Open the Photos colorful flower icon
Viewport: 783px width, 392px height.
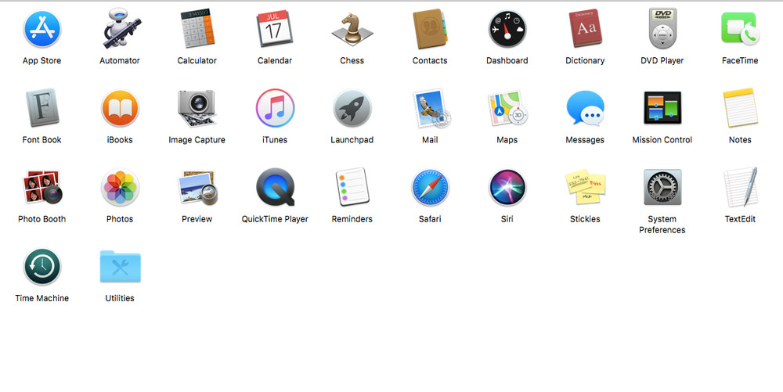(x=120, y=187)
